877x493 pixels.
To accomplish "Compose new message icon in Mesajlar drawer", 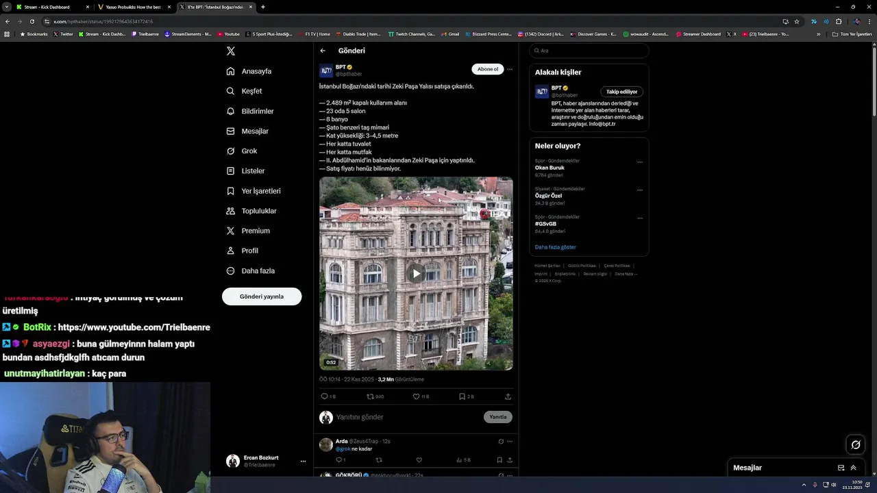I will 841,468.
